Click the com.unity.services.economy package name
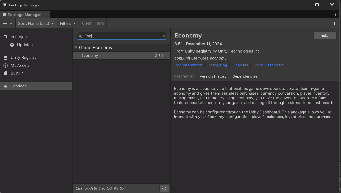This screenshot has width=341, height=193. tap(200, 58)
